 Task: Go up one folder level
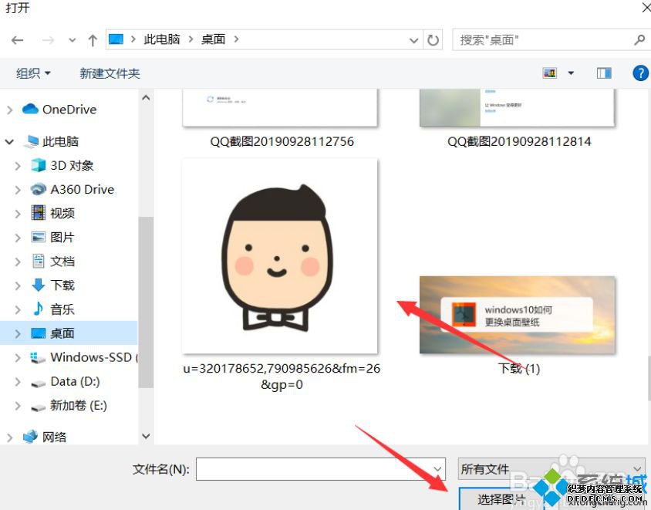tap(93, 40)
